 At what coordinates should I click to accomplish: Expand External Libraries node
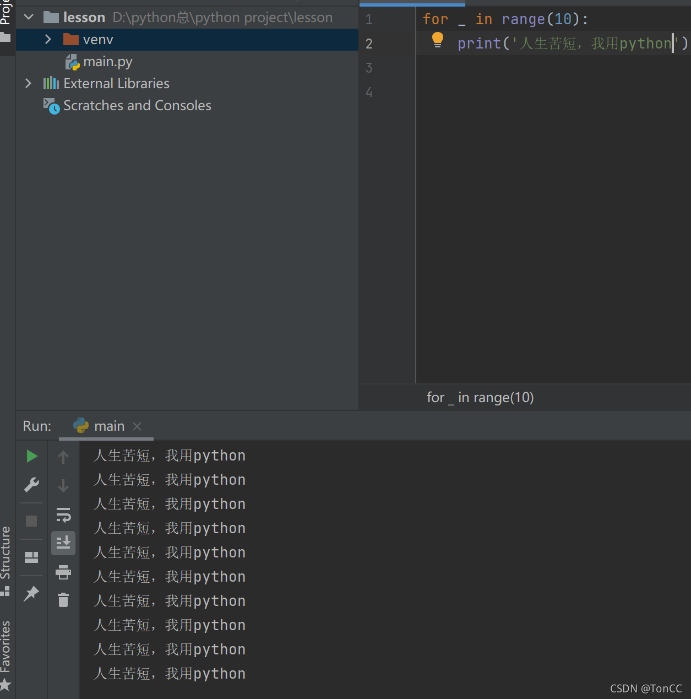(x=29, y=83)
